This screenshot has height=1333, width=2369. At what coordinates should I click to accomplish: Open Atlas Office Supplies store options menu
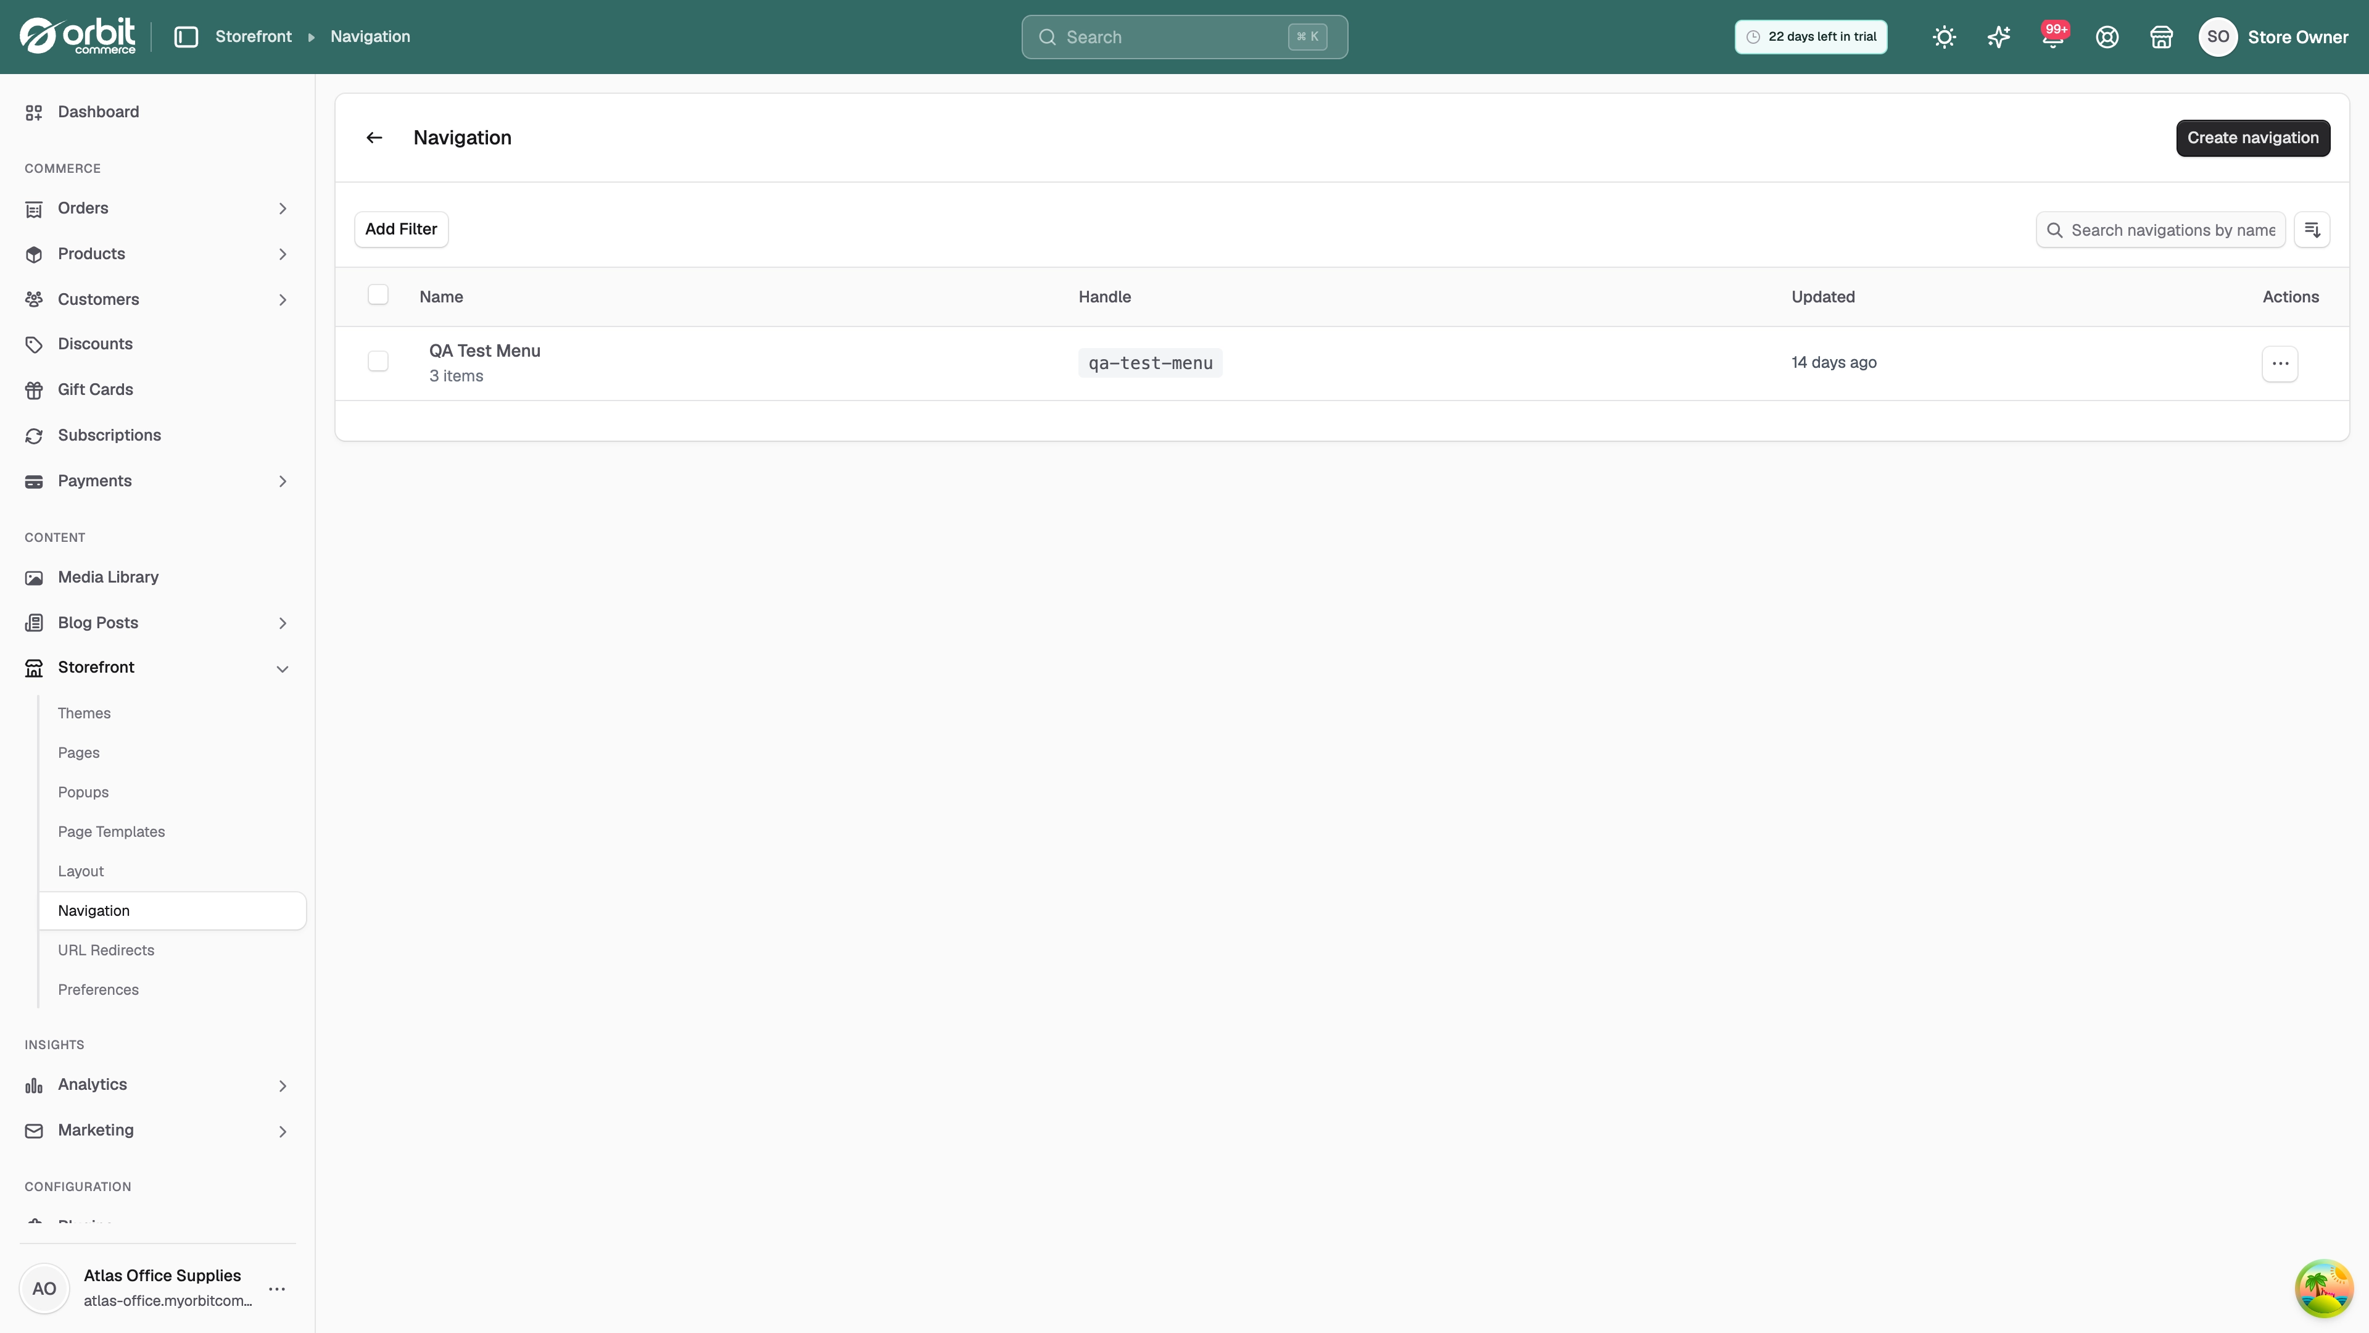click(x=277, y=1289)
